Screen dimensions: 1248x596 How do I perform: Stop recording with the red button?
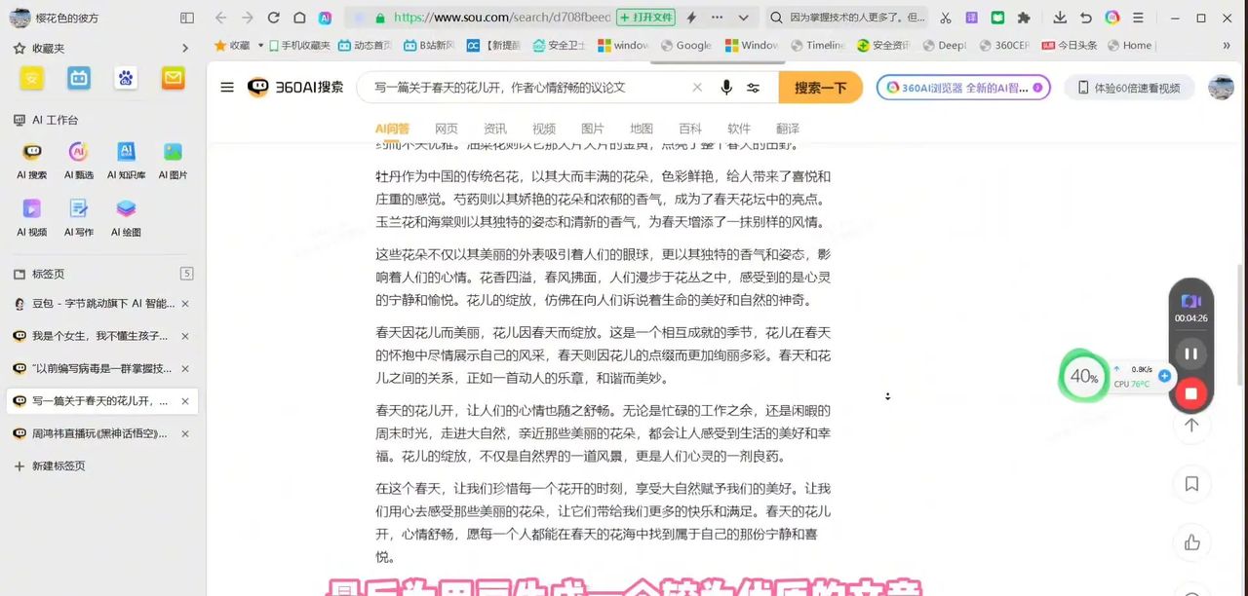click(1190, 392)
